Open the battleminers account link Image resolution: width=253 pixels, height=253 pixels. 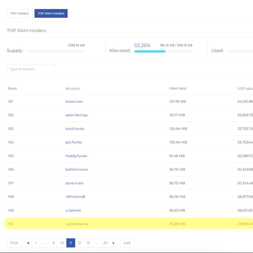77,169
